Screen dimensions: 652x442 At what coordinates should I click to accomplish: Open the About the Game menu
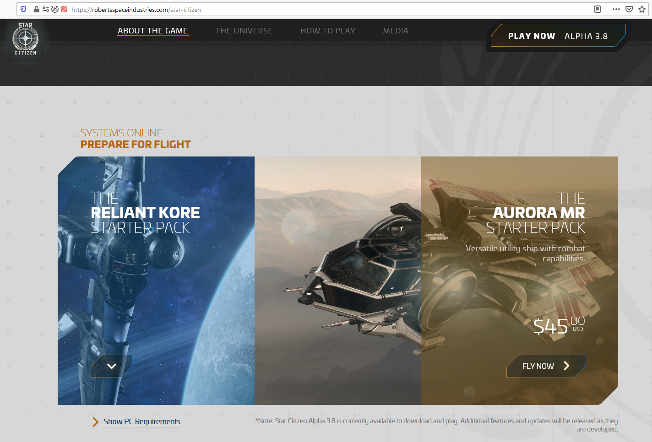point(152,31)
